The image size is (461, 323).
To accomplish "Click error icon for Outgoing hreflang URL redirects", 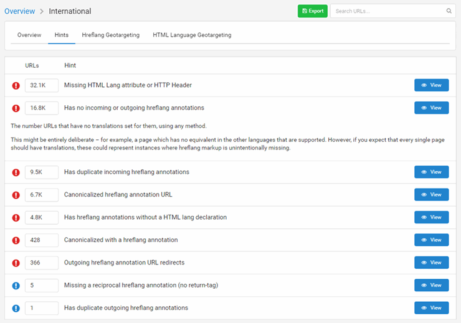I will click(16, 263).
